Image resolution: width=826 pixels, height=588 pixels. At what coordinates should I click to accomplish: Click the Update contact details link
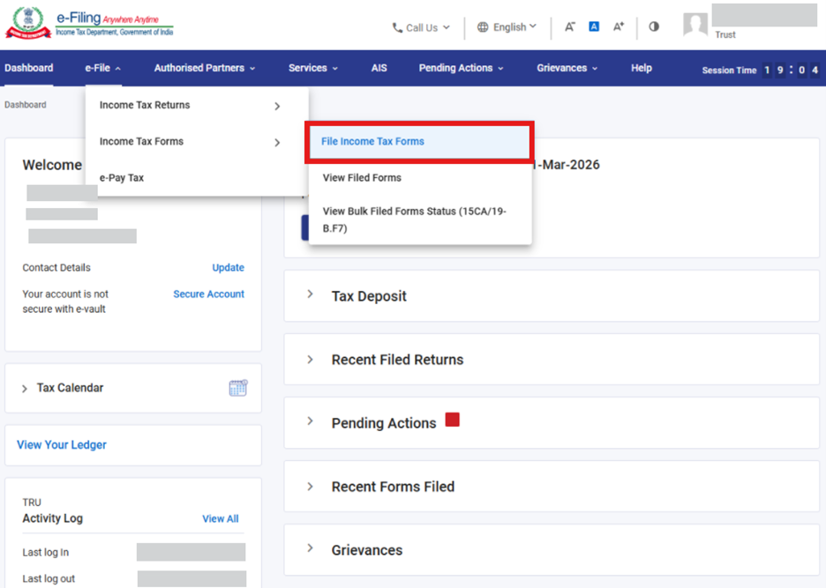click(x=228, y=267)
